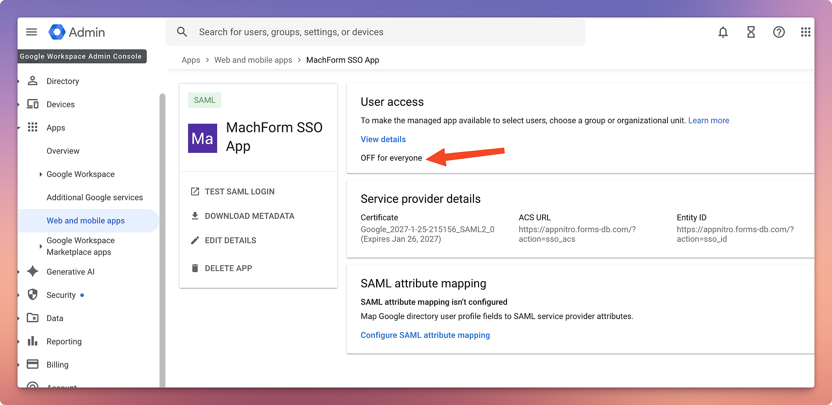Open the help question mark icon
Image resolution: width=832 pixels, height=405 pixels.
[779, 32]
